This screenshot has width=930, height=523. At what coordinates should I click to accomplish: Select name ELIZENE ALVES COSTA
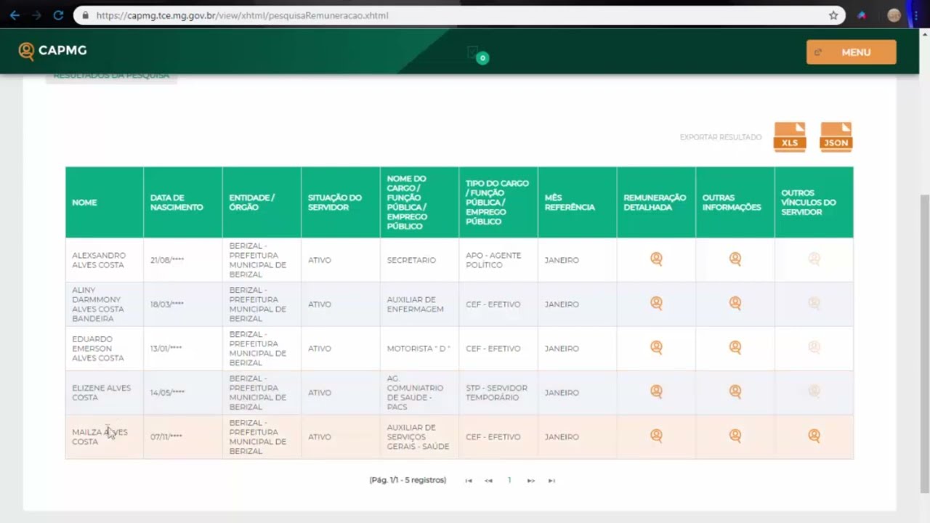(x=102, y=393)
